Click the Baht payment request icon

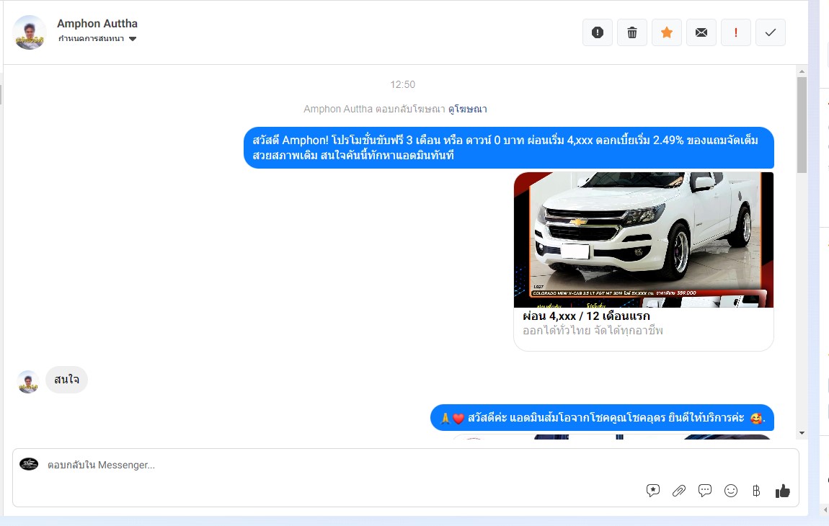point(756,491)
